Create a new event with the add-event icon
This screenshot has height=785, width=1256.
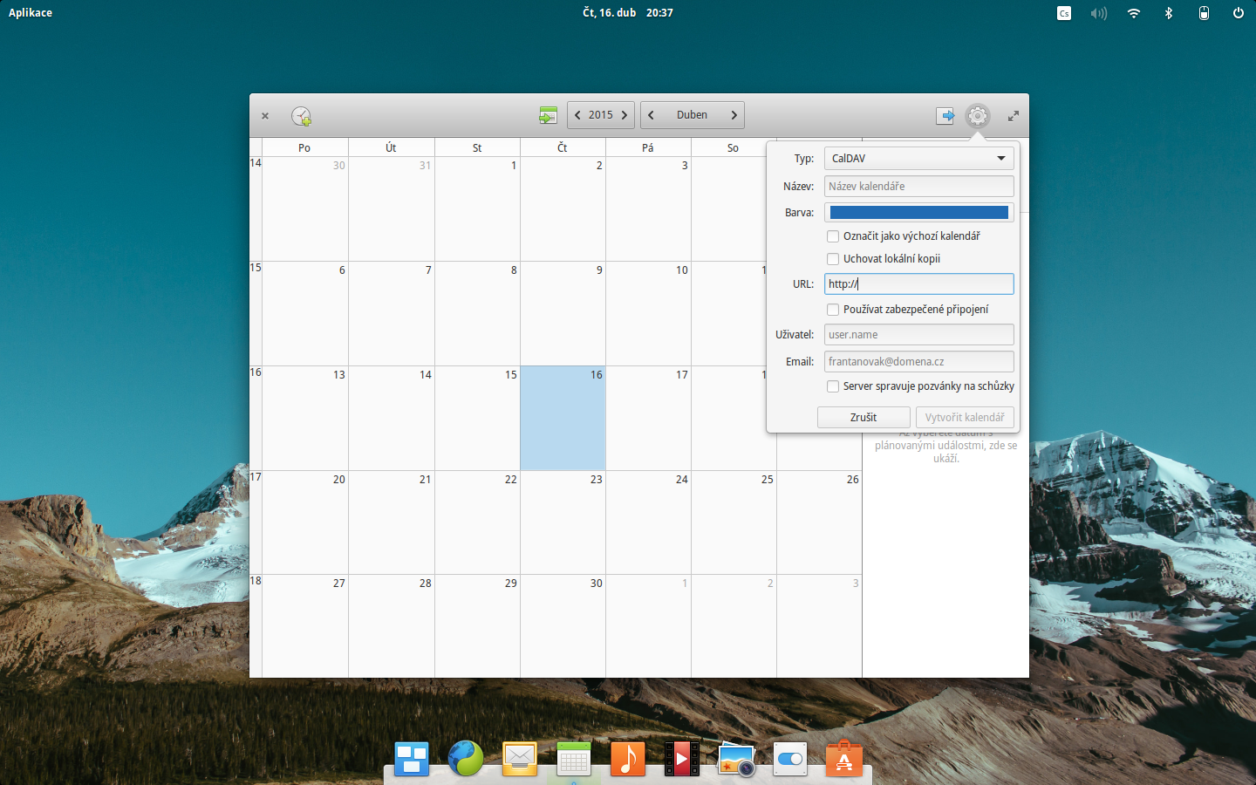[x=300, y=115]
